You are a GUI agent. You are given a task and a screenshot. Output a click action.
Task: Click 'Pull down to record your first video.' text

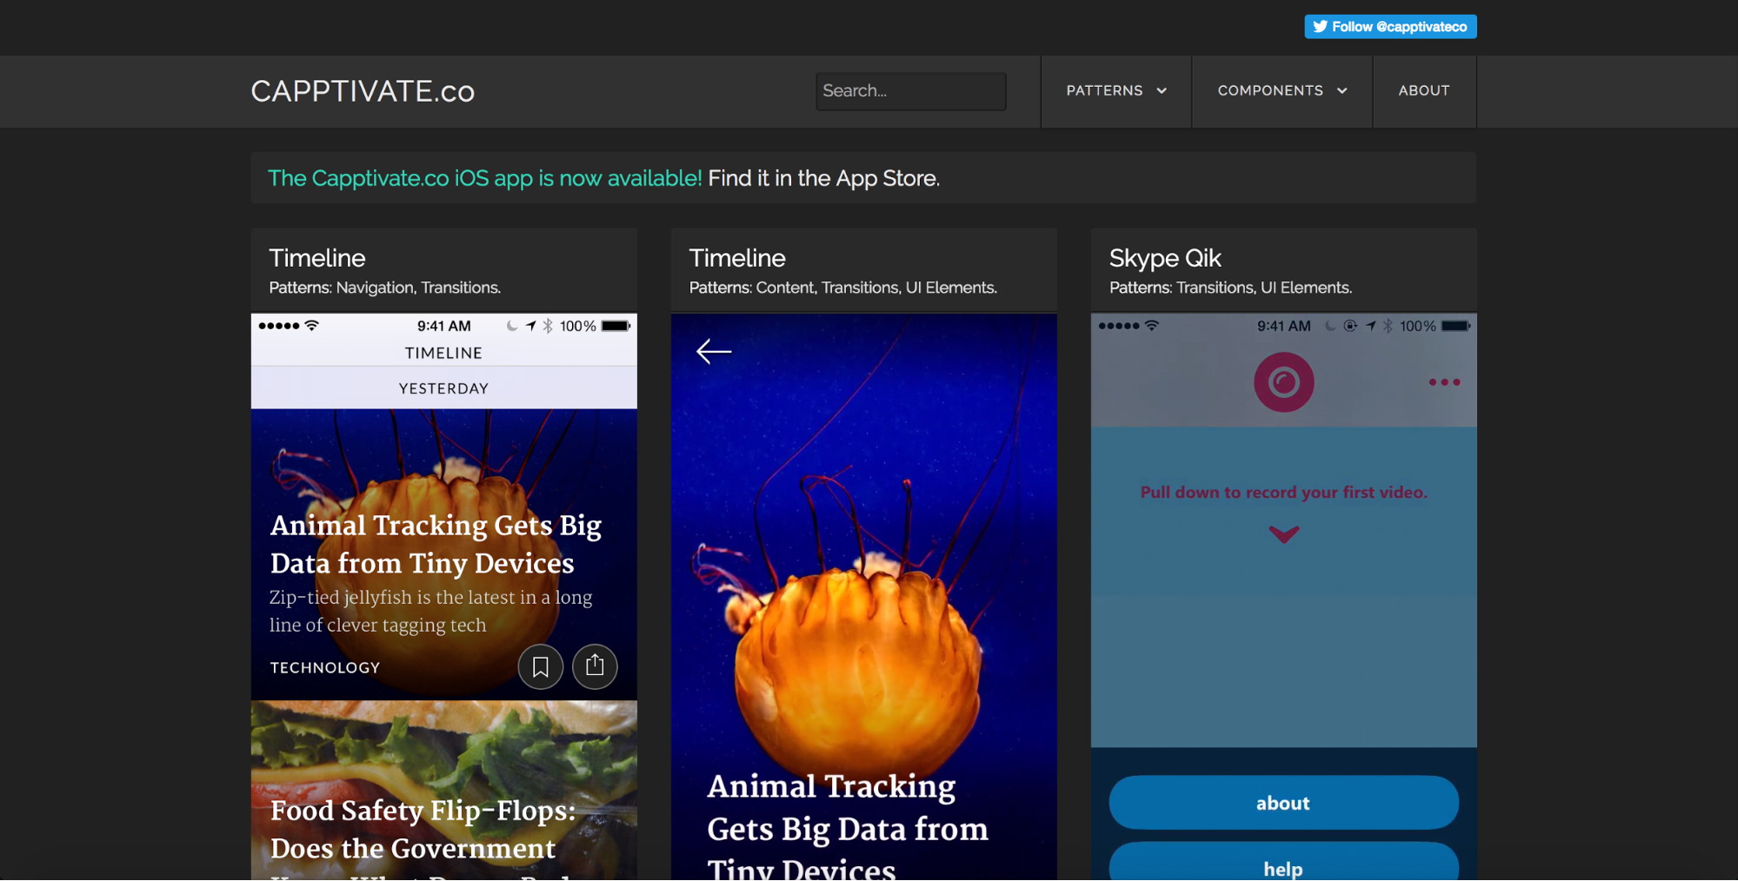click(1283, 493)
